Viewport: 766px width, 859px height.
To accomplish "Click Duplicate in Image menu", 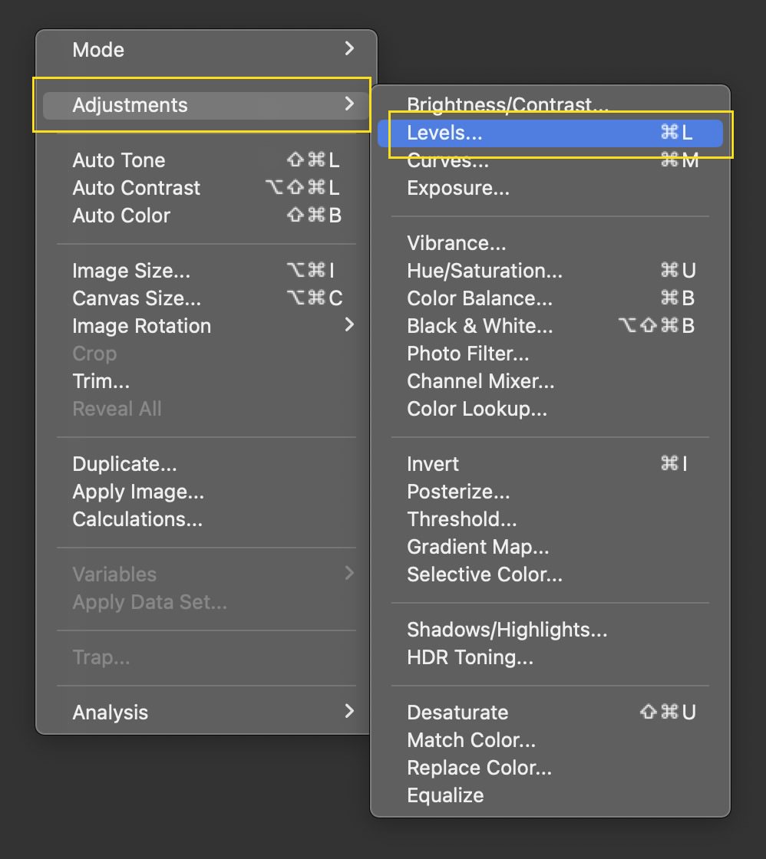I will (124, 464).
